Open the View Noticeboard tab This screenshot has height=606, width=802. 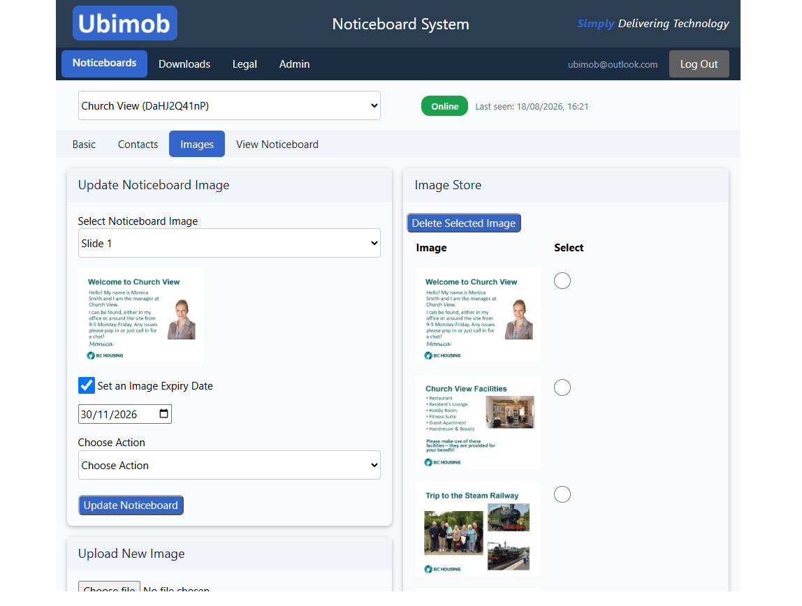277,144
